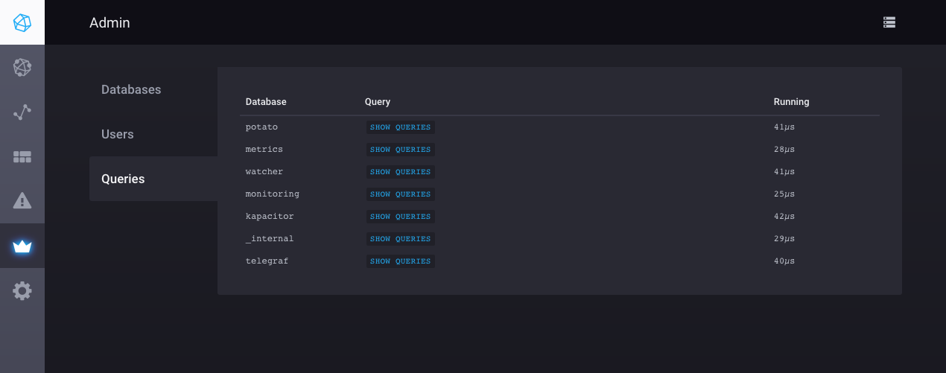The height and width of the screenshot is (373, 946).
Task: Click SHOW QUERIES for potato database
Action: pyautogui.click(x=400, y=127)
